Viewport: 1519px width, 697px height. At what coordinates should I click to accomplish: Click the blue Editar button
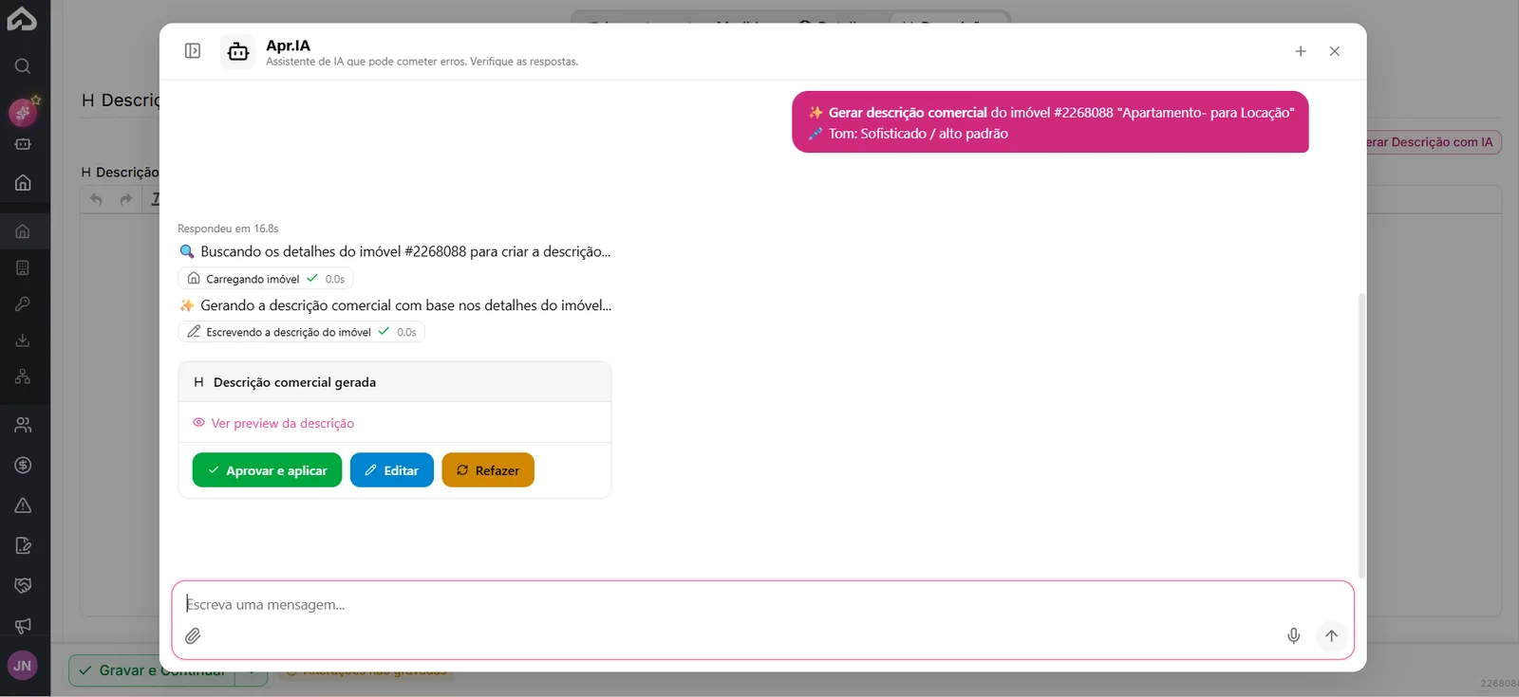pyautogui.click(x=392, y=470)
